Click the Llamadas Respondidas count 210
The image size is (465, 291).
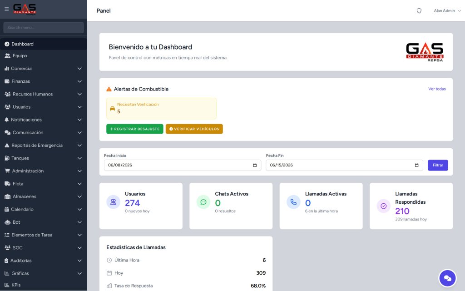tap(402, 211)
